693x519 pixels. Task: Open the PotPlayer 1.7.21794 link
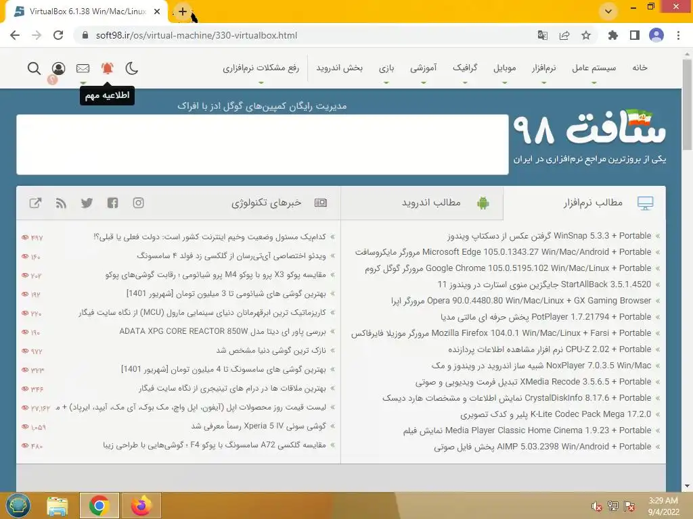[546, 317]
